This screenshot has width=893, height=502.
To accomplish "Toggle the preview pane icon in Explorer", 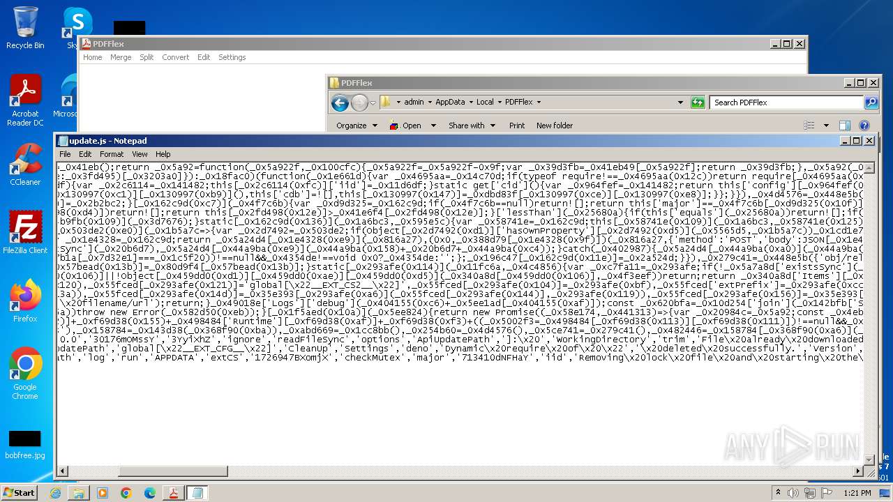I will coord(845,125).
